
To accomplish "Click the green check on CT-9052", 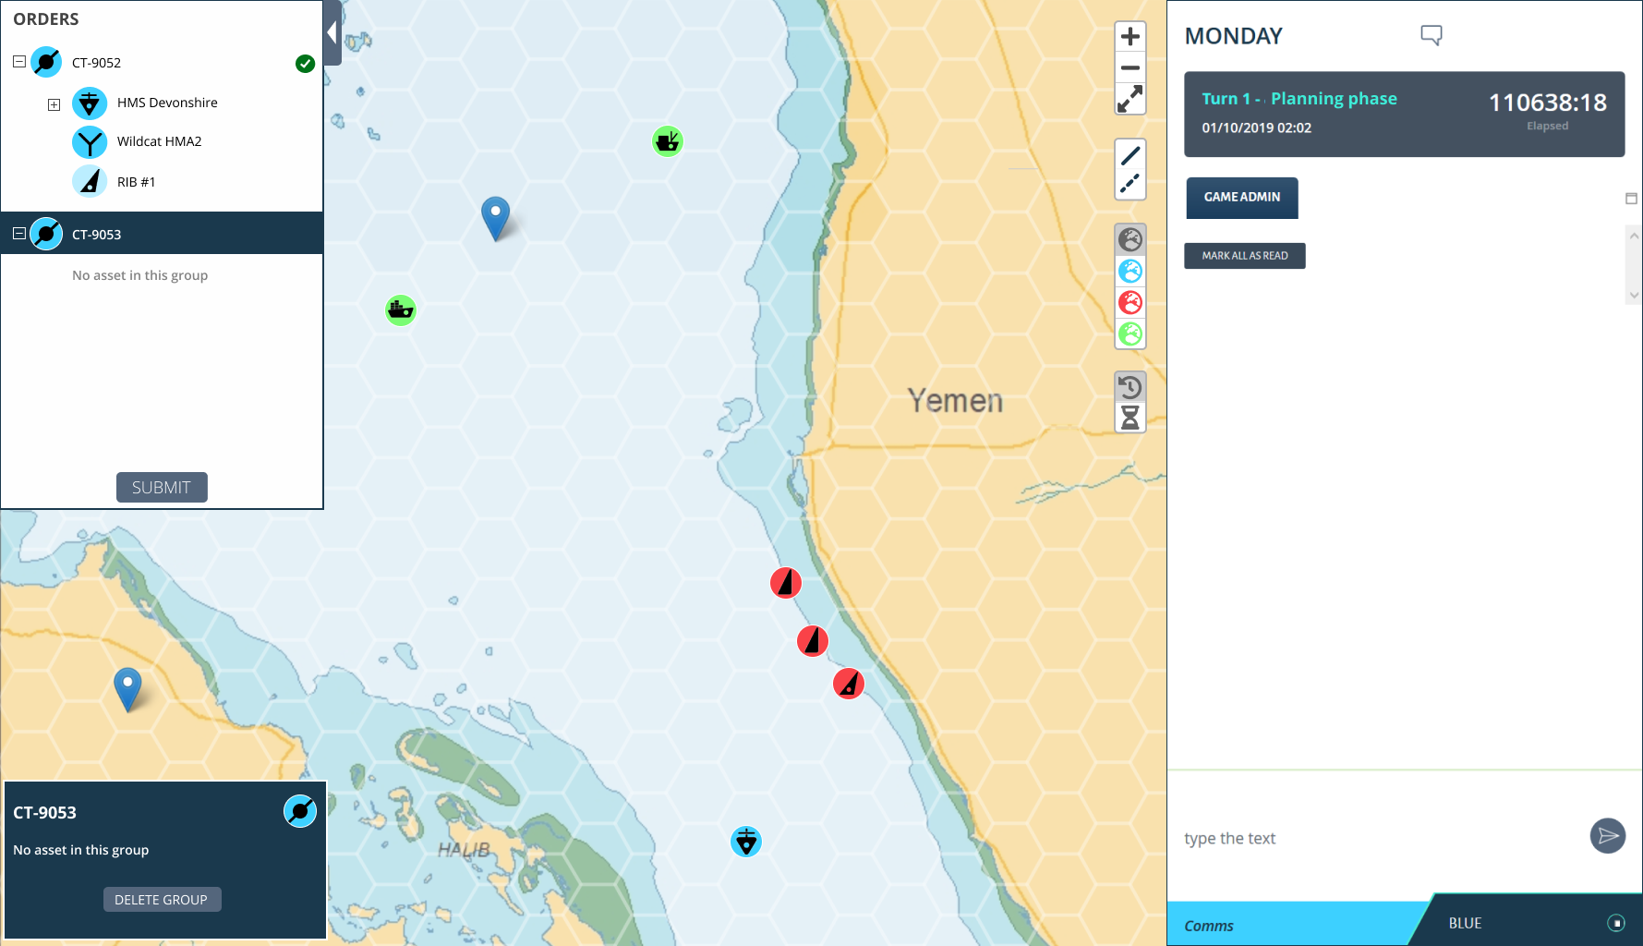I will (x=305, y=64).
